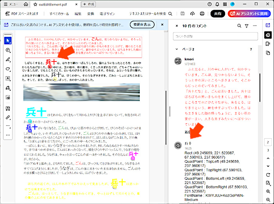This screenshot has width=274, height=204.
Task: Open the comments filter icon
Action: (247, 26)
